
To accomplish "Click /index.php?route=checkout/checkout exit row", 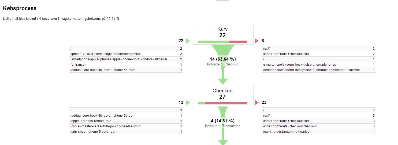I will (x=319, y=126).
